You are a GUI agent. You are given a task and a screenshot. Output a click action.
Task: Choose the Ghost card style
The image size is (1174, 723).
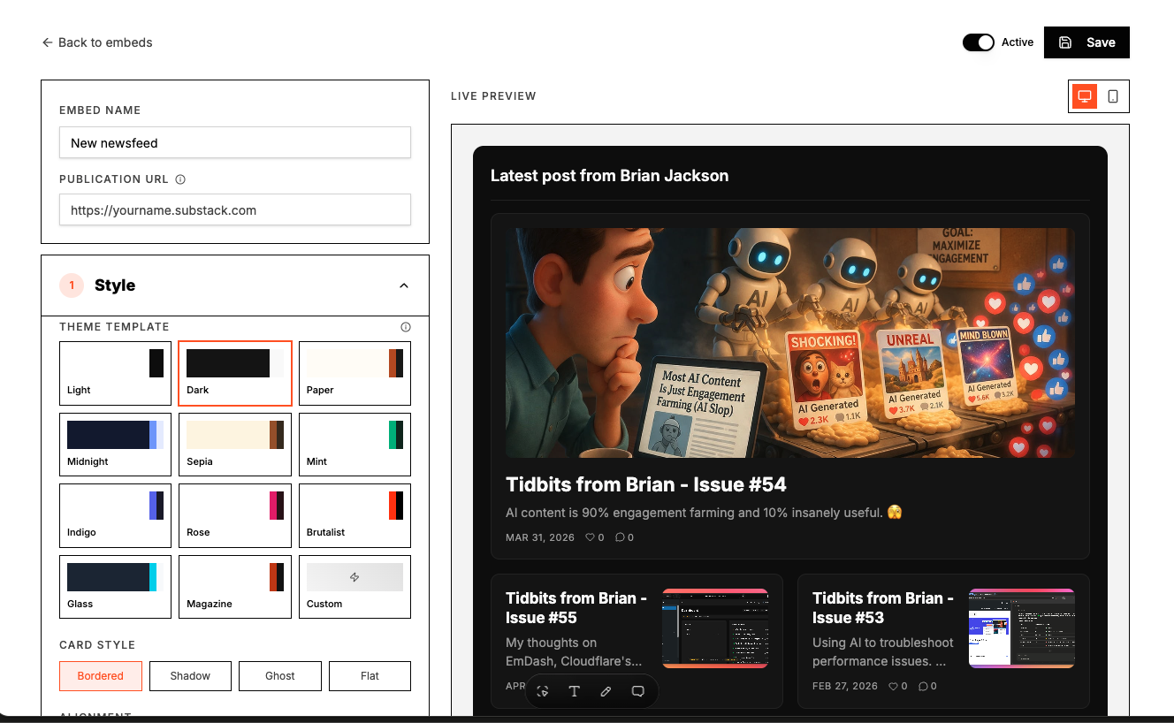coord(280,676)
